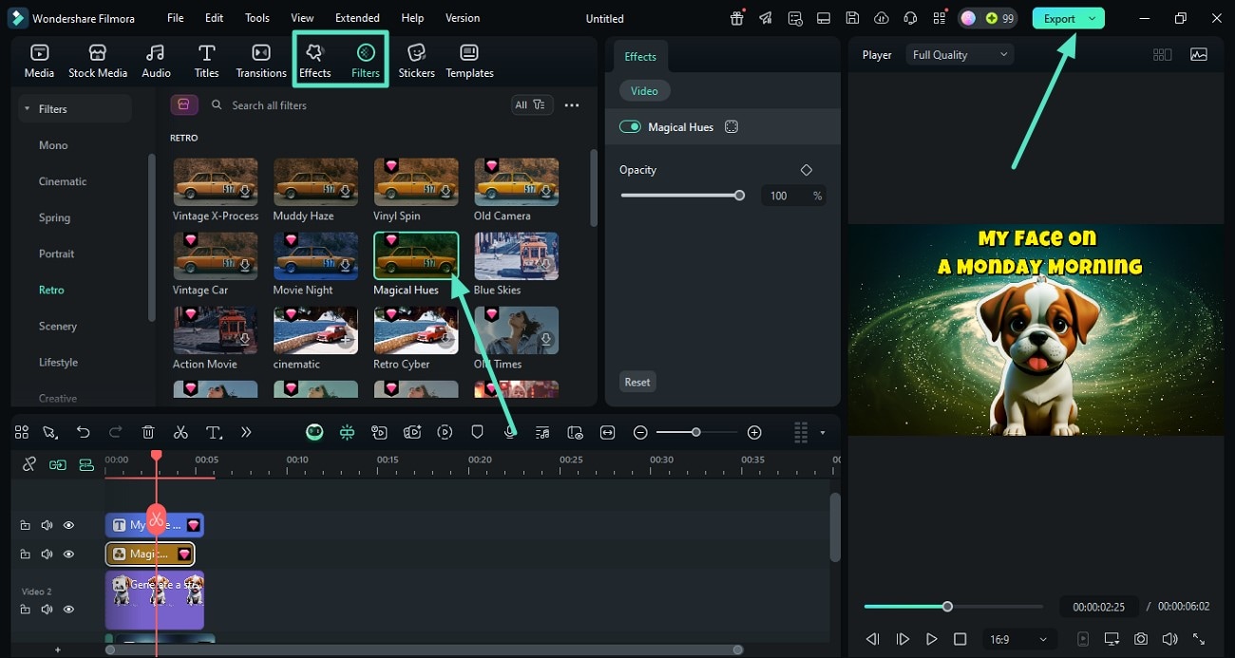Click the marker shield icon
This screenshot has height=658, width=1235.
point(477,432)
